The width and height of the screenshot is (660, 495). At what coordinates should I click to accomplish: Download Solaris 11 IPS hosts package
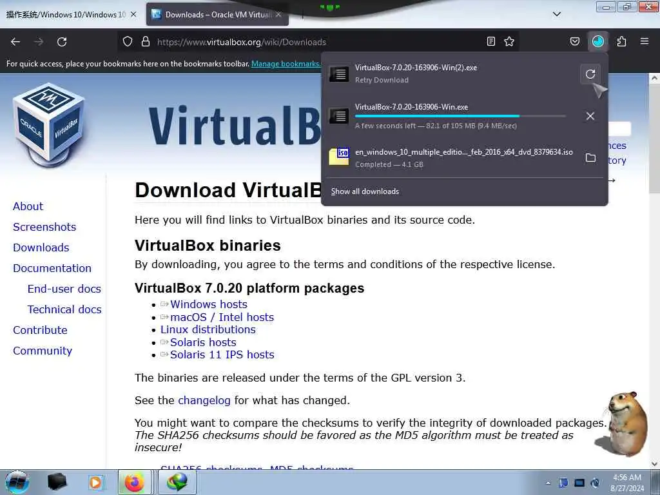point(222,355)
